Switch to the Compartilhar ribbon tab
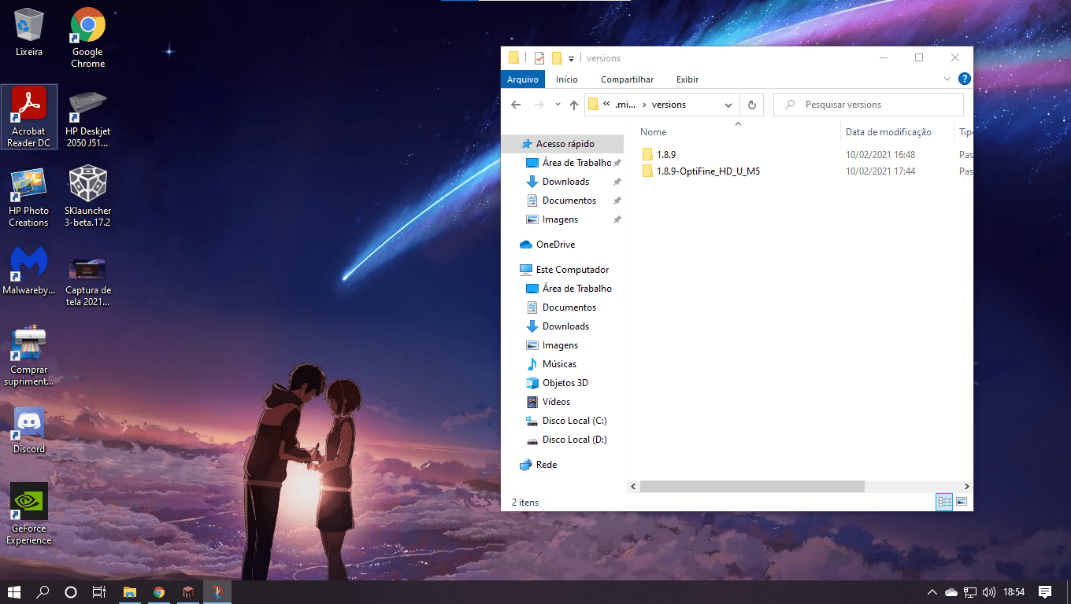 (x=628, y=79)
